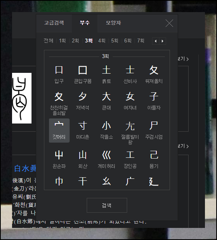217x240 pixels.
Task: Select the 幺 radical
Action: click(x=106, y=182)
